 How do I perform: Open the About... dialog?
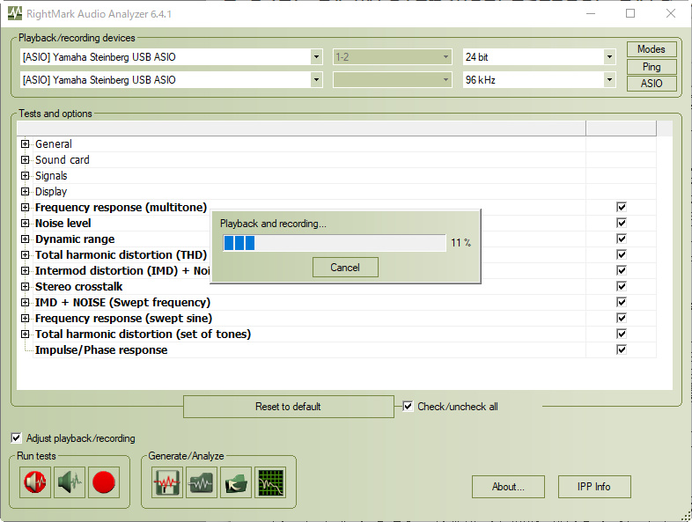(x=508, y=487)
